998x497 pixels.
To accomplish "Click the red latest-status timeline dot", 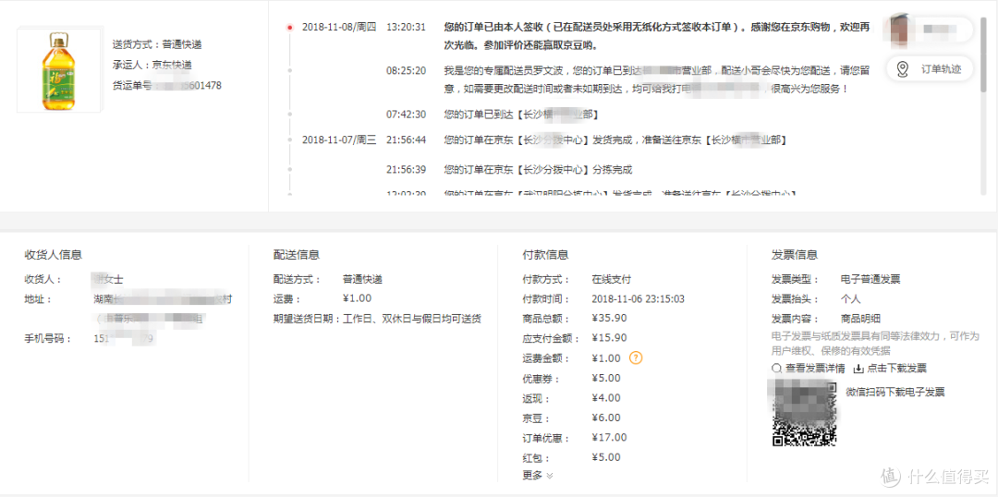I will [x=289, y=28].
